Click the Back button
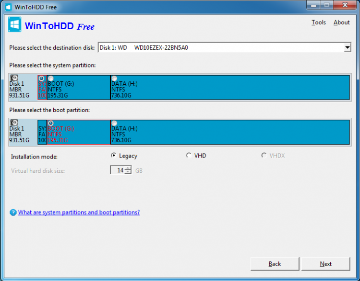360x281 pixels. click(x=275, y=264)
